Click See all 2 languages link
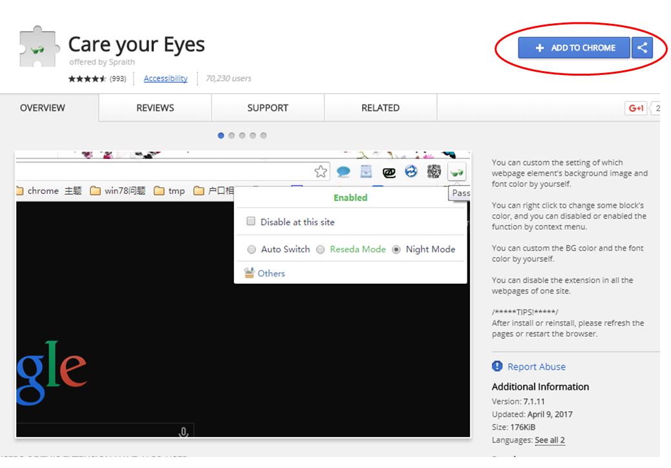The height and width of the screenshot is (468, 671). 549,440
